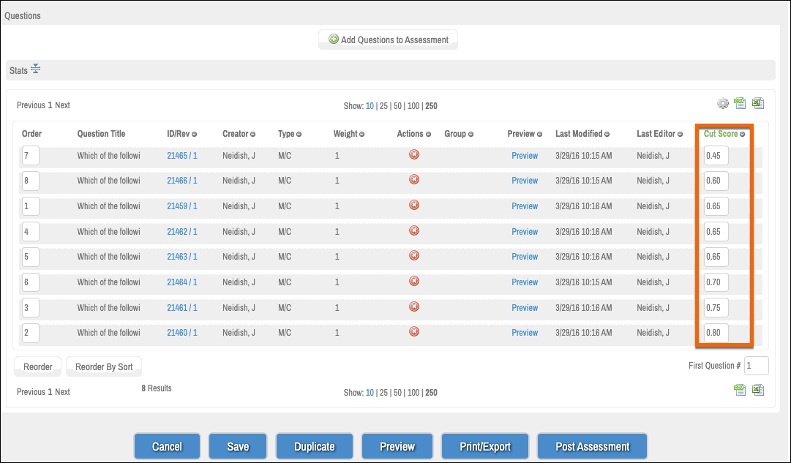This screenshot has height=463, width=791.
Task: Export question list as CSV
Action: click(x=740, y=103)
